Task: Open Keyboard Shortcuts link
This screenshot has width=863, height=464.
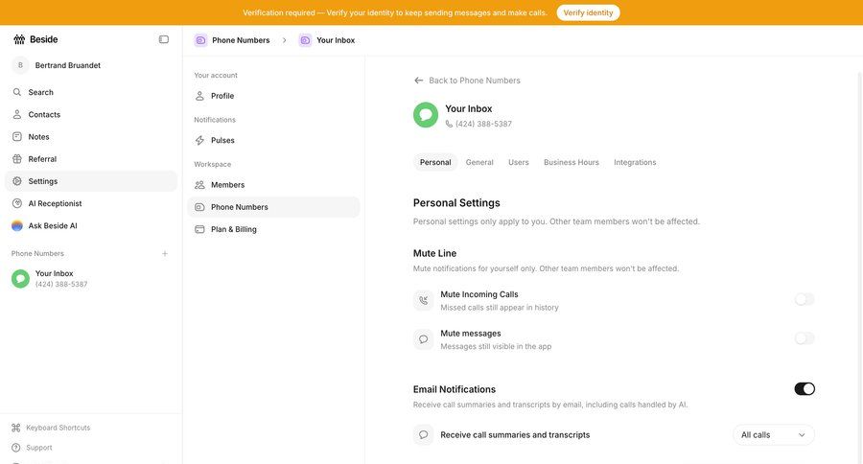Action: (58, 428)
